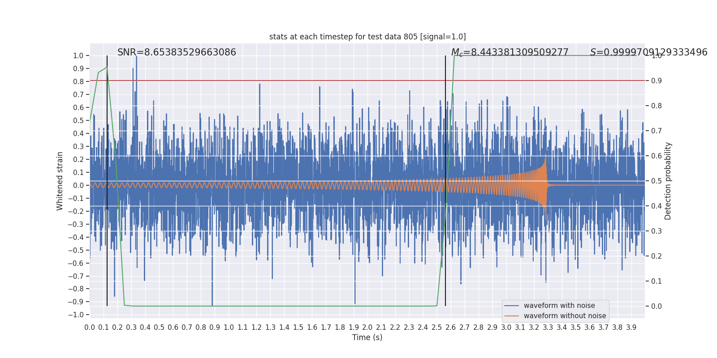The height and width of the screenshot is (358, 717).
Task: Click 'waveform with noise' legend text
Action: 559,306
